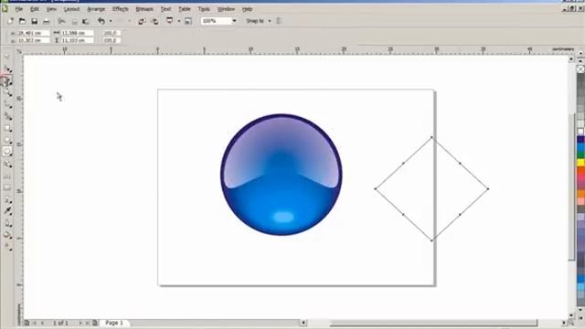The width and height of the screenshot is (585, 329).
Task: Select the Eyedropper tool
Action: point(7,211)
